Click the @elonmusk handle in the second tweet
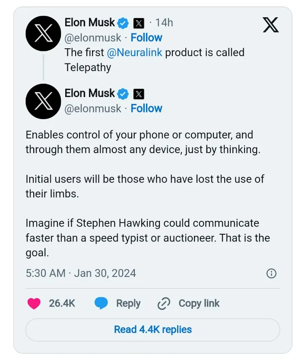 click(x=93, y=108)
